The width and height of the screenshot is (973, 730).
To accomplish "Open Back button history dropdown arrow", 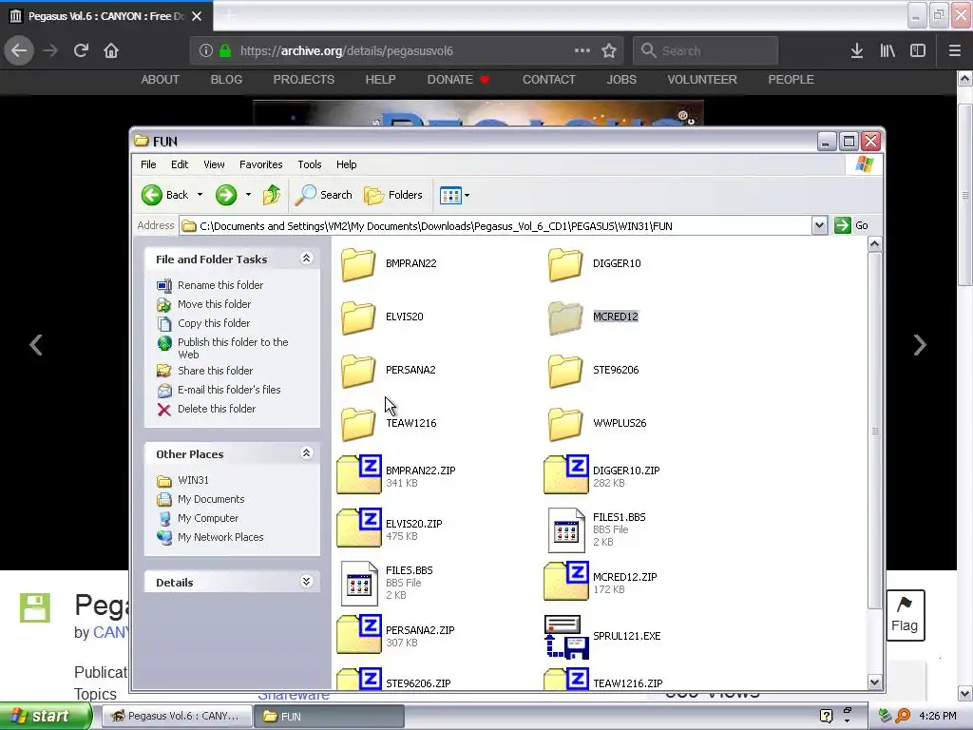I will point(200,195).
